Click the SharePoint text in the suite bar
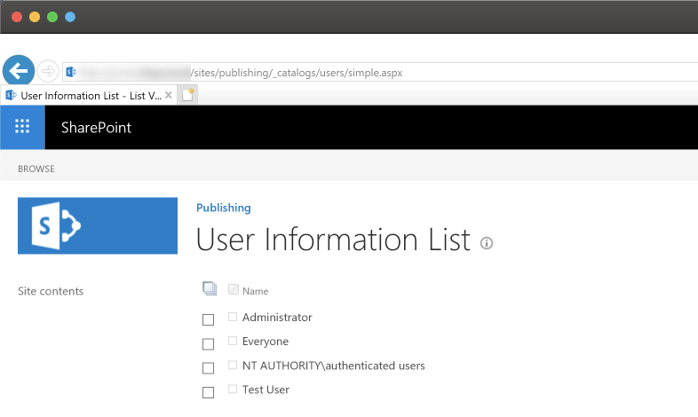 96,128
